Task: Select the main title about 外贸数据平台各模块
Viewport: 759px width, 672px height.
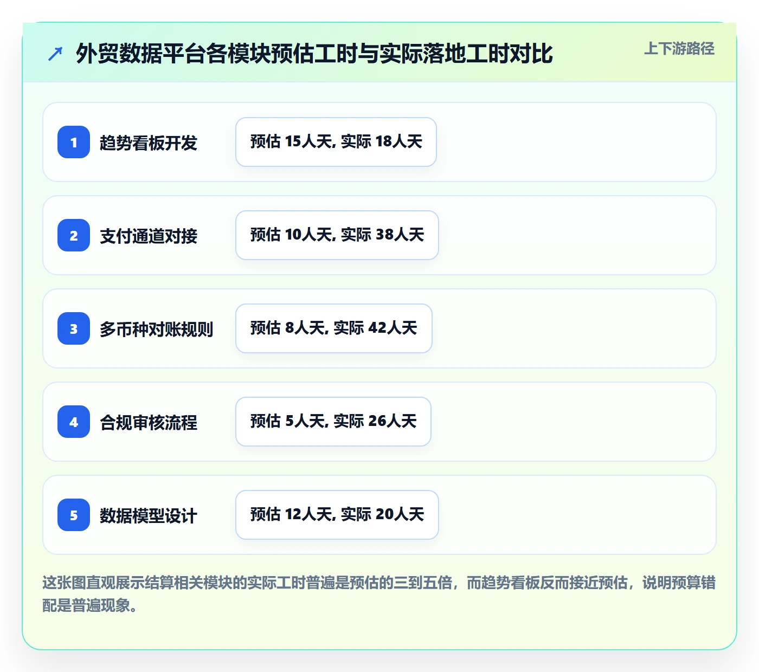Action: (314, 54)
